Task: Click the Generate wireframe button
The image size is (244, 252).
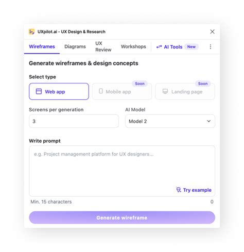Action: point(122,217)
